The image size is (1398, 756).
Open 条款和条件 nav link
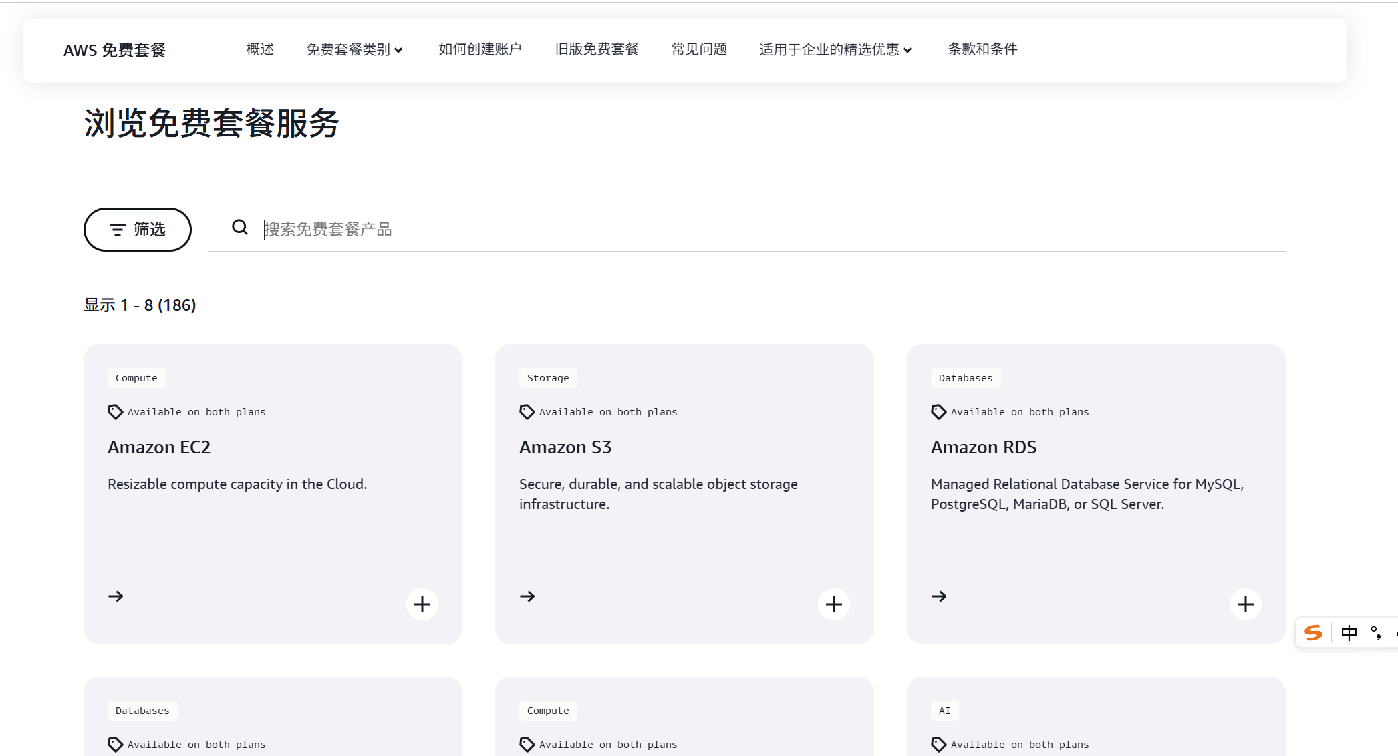coord(982,49)
